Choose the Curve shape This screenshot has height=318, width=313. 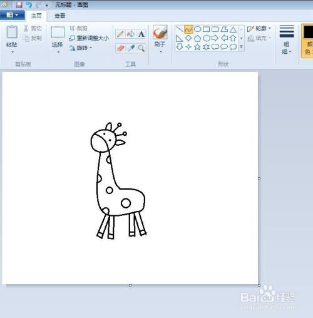coord(188,29)
